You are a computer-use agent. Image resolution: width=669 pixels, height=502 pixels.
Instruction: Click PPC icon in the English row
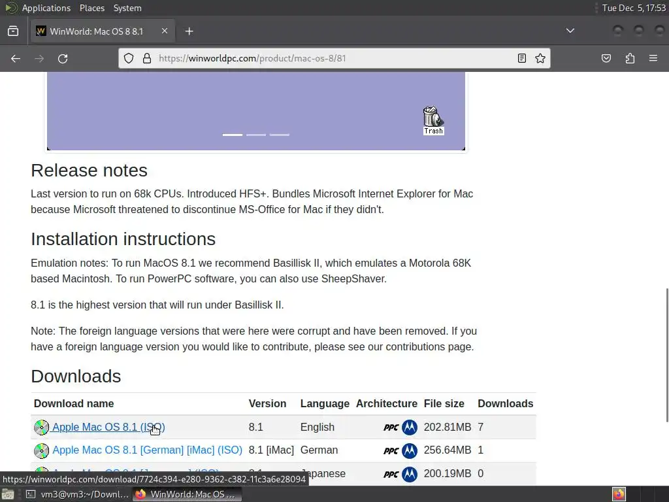(x=391, y=427)
